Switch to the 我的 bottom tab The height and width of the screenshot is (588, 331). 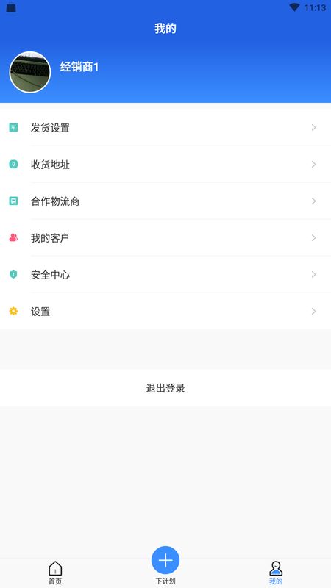(276, 573)
